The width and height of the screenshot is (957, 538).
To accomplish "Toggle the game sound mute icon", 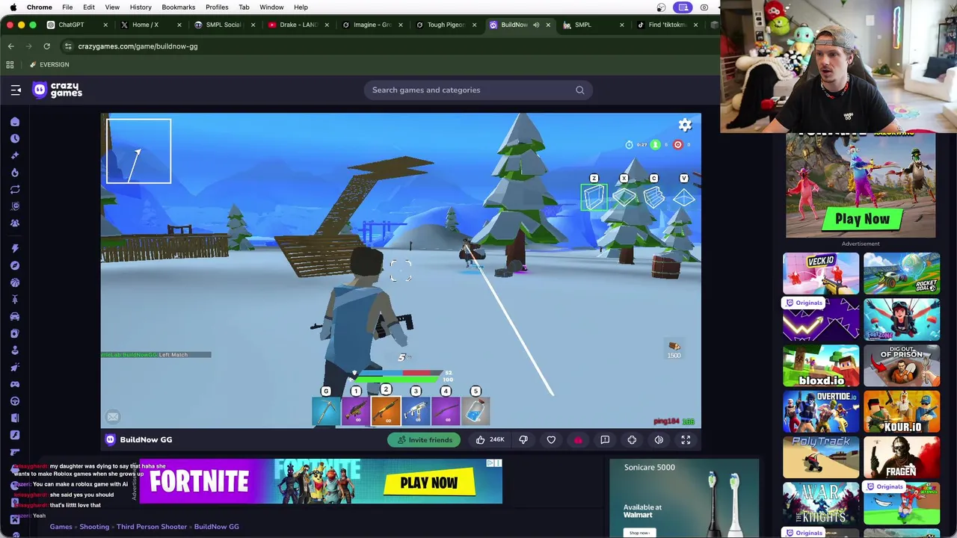I will (x=659, y=440).
